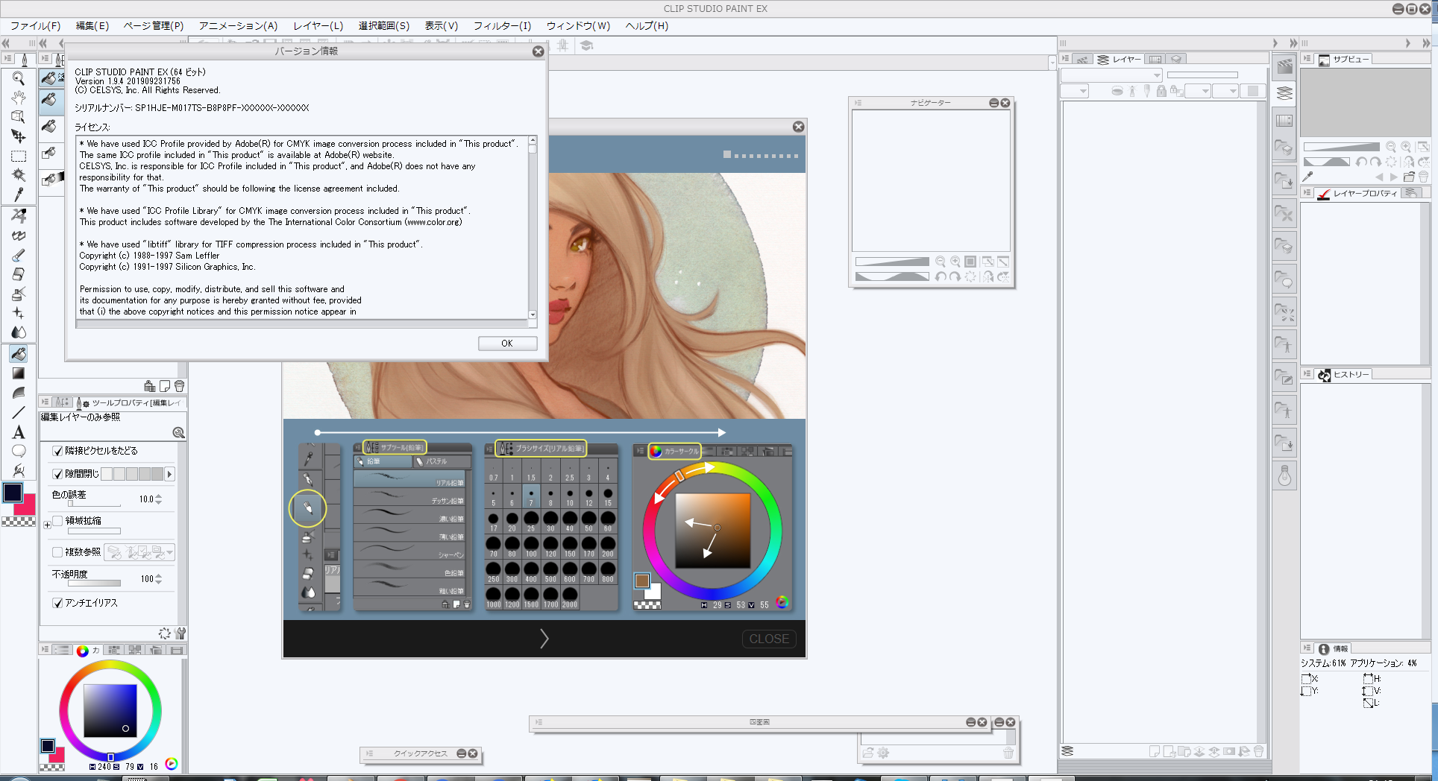Reset tool properties to initial settings icon
The width and height of the screenshot is (1438, 781).
click(x=165, y=633)
